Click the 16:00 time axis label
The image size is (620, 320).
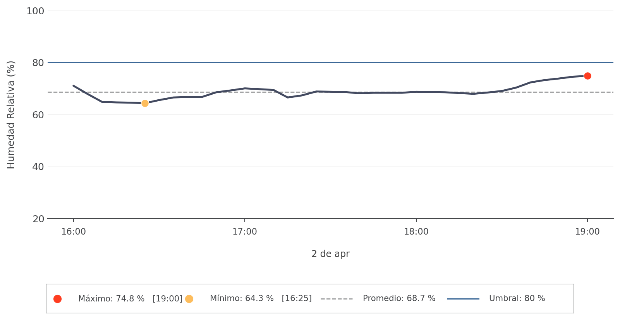pyautogui.click(x=74, y=232)
